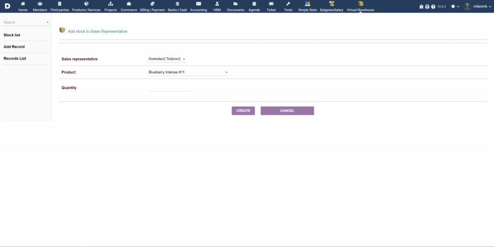The width and height of the screenshot is (494, 247).
Task: Go to Stock list menu
Action: point(12,35)
